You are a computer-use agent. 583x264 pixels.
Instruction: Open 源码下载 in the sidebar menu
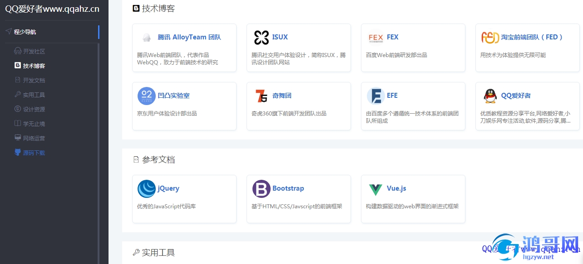(34, 153)
